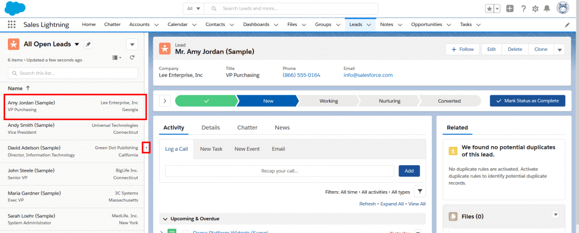Refresh the leads list
Screen dimensions: 579x233
132,58
